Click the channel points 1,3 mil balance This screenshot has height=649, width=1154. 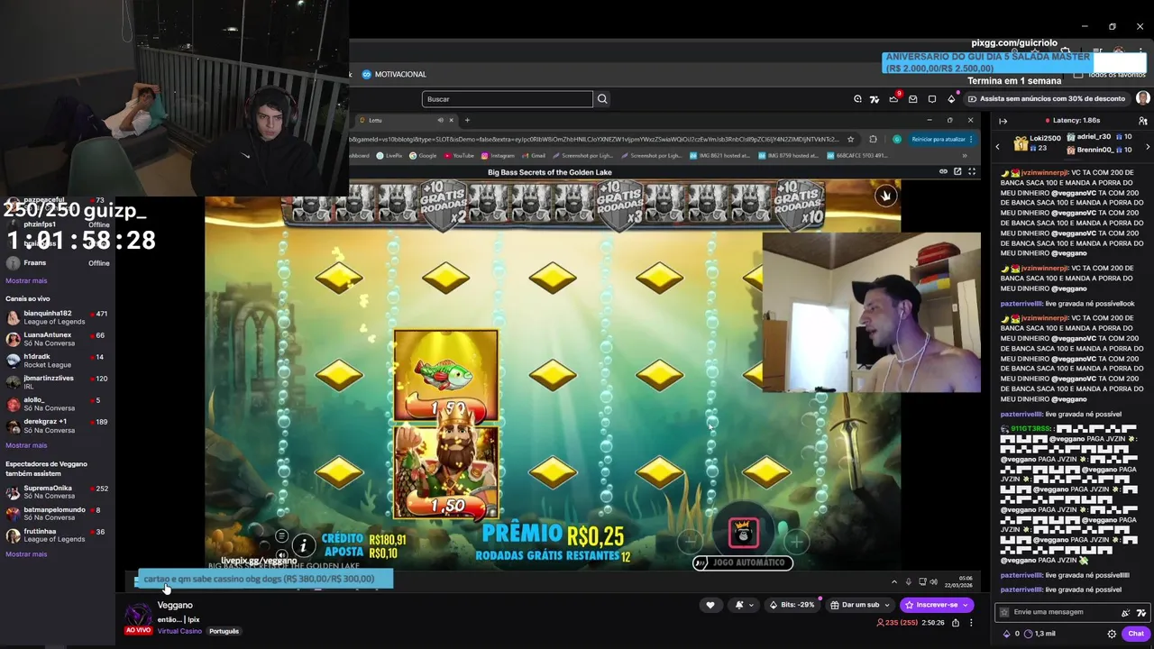(1038, 634)
